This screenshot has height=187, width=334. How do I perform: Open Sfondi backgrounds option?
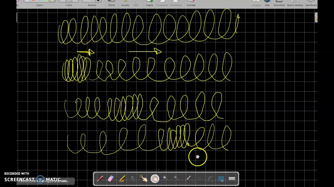click(111, 3)
